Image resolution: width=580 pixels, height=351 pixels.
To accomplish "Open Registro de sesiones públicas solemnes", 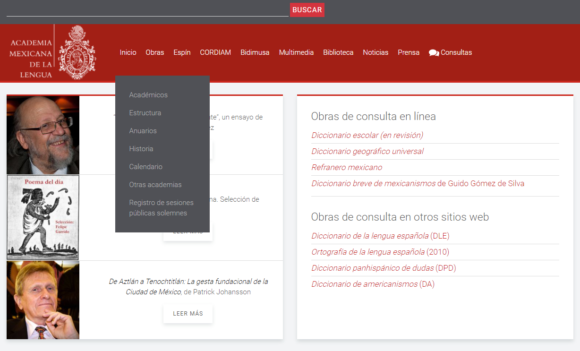I will pos(161,208).
